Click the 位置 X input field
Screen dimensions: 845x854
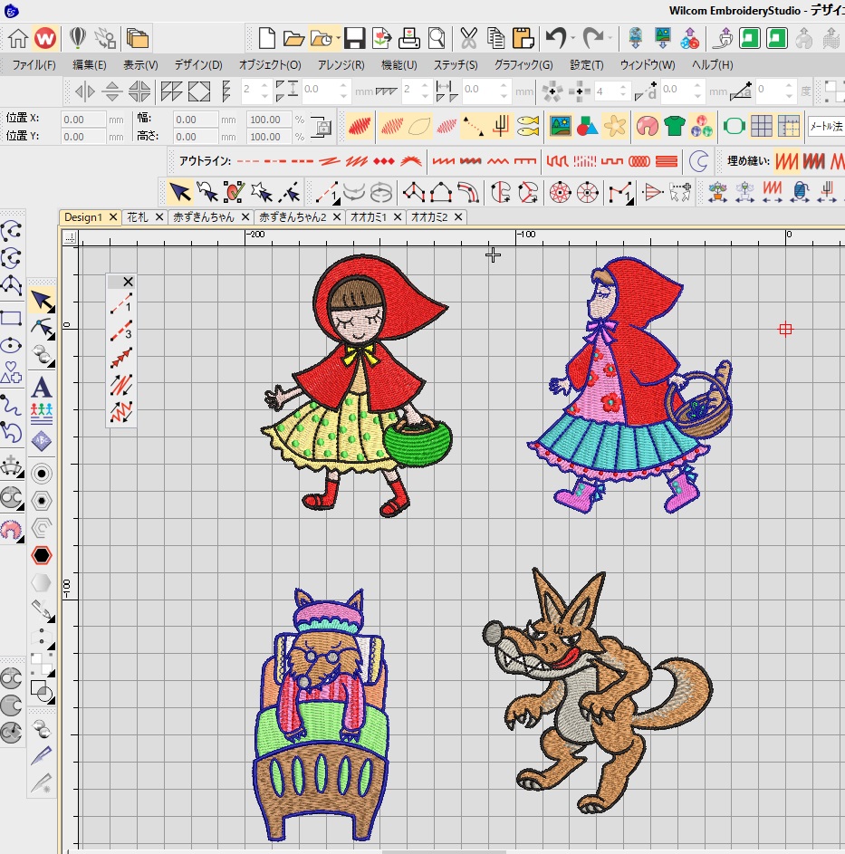coord(82,120)
